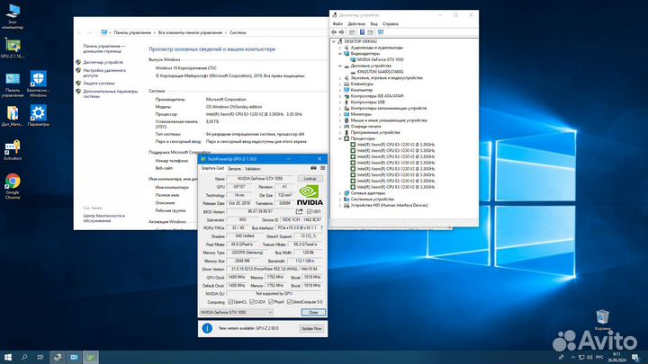The image size is (648, 364).
Task: Select the GPU-Z desktop shortcut icon
Action: point(13,48)
